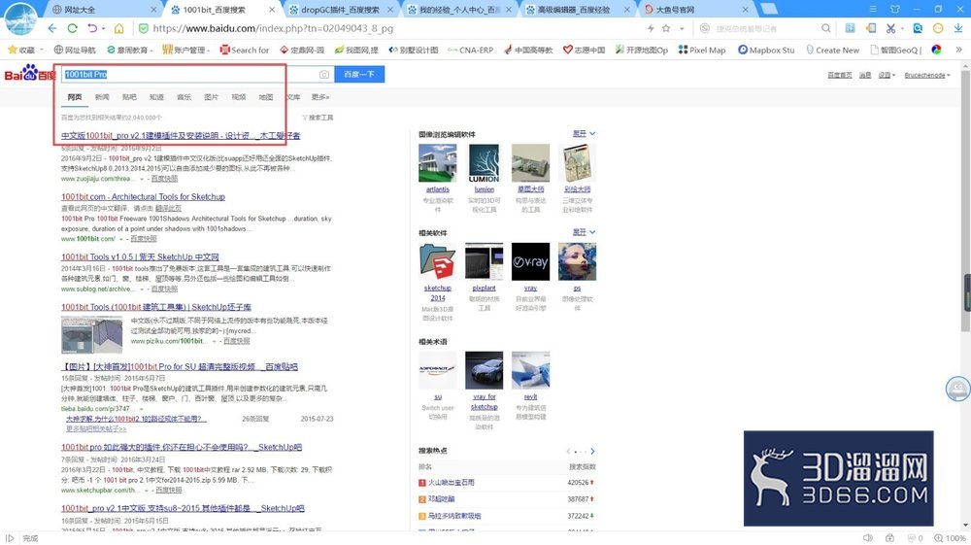971x545 pixels.
Task: Open the scissors screenshot tool icon
Action: tap(890, 28)
